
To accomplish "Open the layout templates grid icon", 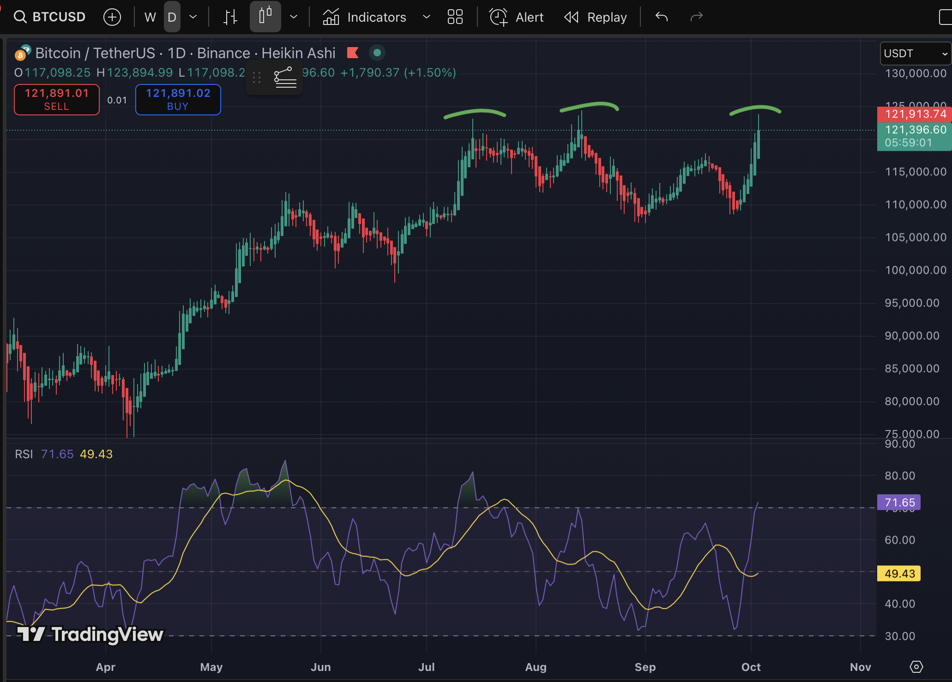I will tap(455, 17).
